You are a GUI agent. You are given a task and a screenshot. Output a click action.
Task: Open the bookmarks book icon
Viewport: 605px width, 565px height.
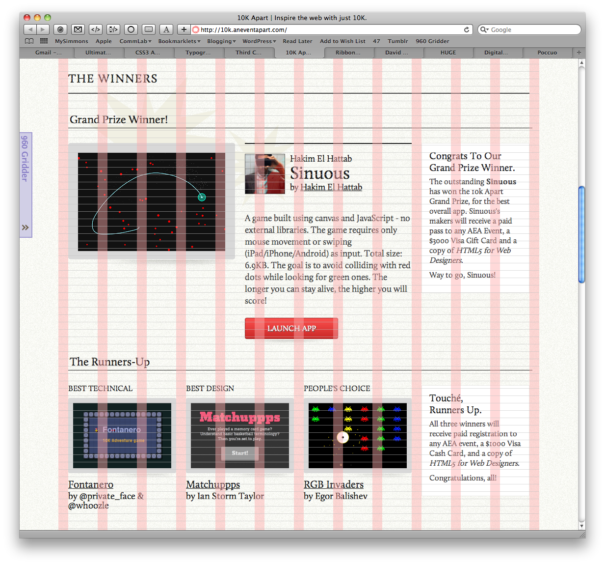click(29, 41)
